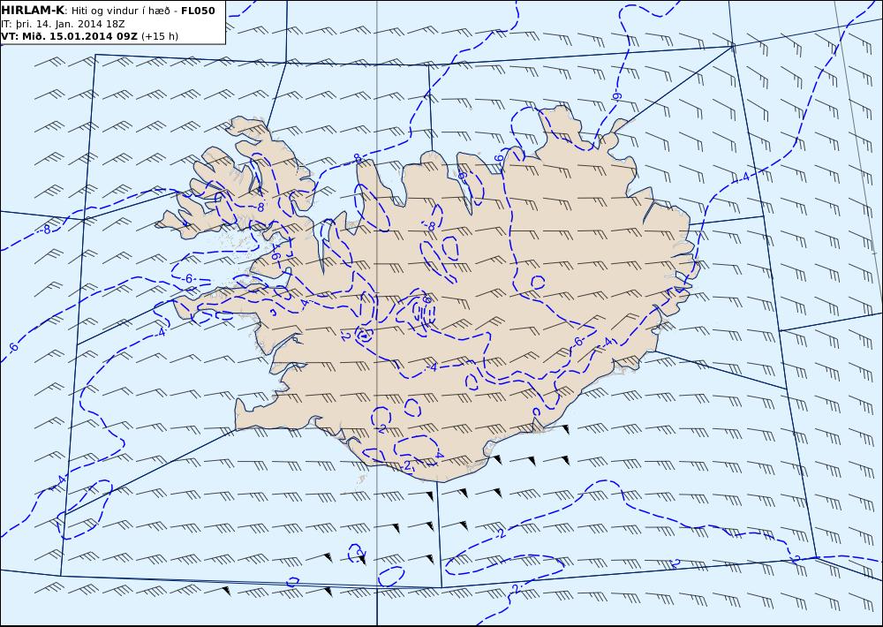Click the HIRLAM-K model name in header
The height and width of the screenshot is (627, 883).
click(34, 11)
